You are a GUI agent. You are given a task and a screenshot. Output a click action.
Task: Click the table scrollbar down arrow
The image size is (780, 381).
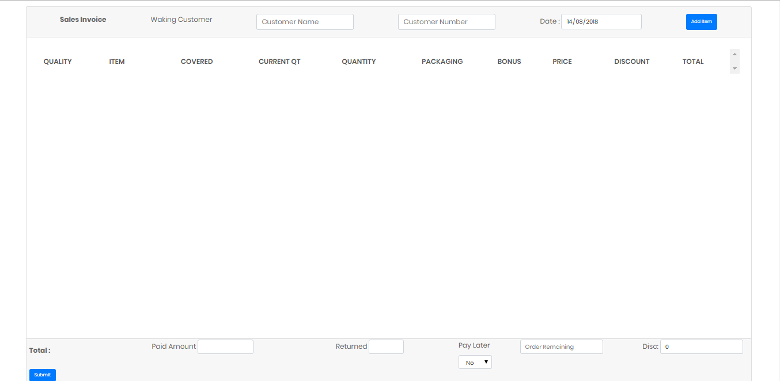pyautogui.click(x=734, y=68)
